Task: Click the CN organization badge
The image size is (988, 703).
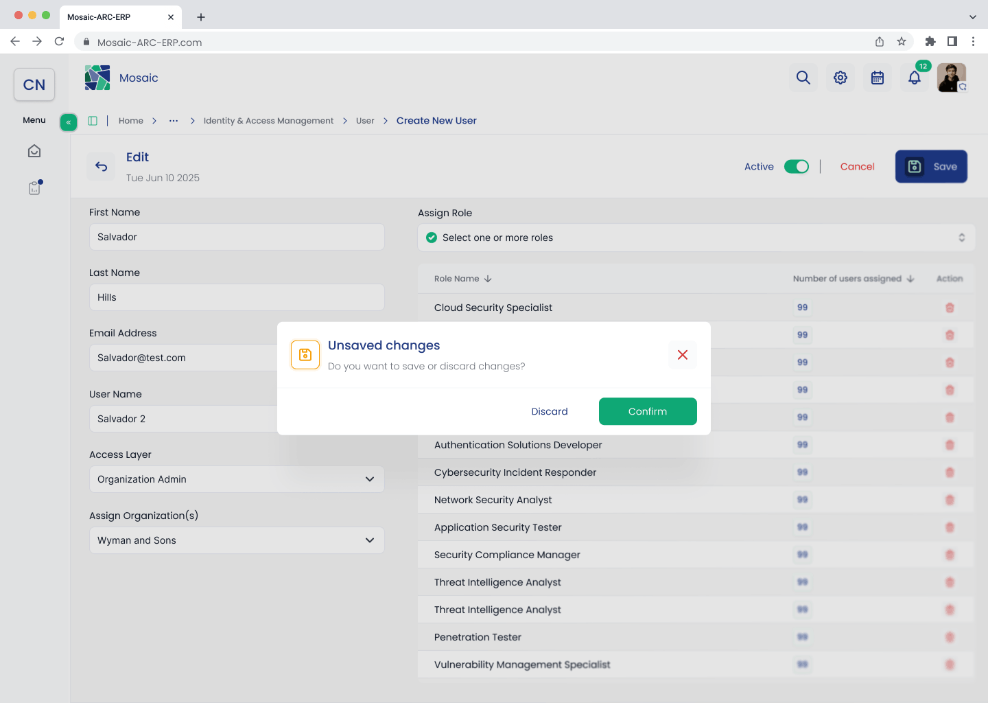Action: click(x=34, y=84)
